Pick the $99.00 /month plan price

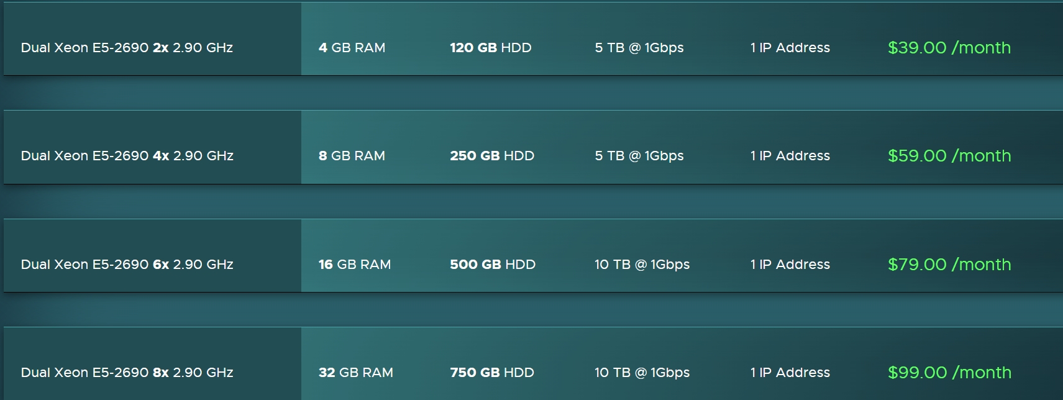pos(949,373)
